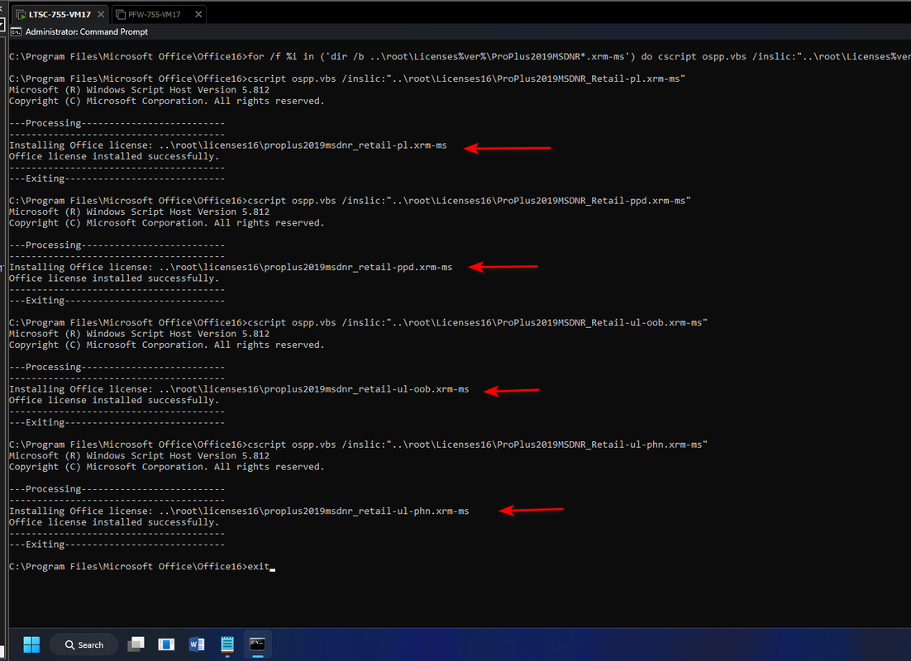911x661 pixels.
Task: Click 'Installing Office license' retail-pl.xrm-ms line
Action: click(228, 145)
